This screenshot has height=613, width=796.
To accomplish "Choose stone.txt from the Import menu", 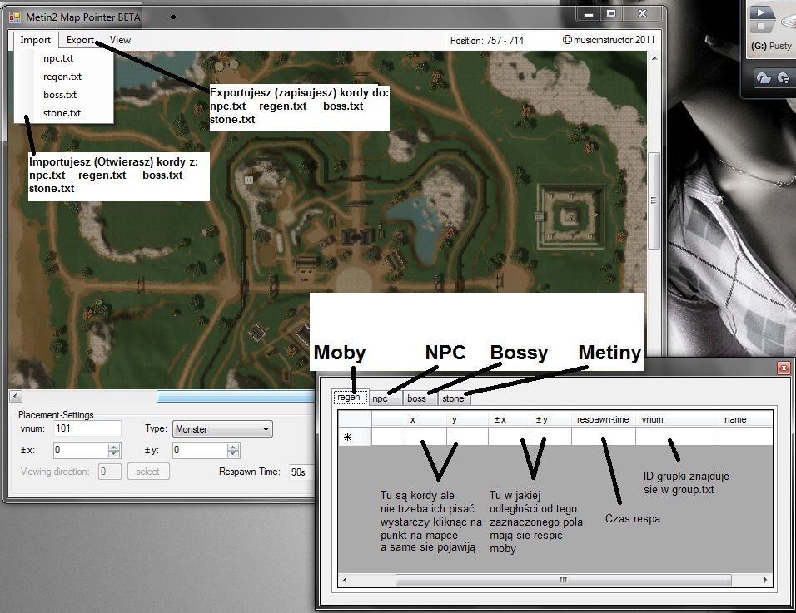I will 63,113.
